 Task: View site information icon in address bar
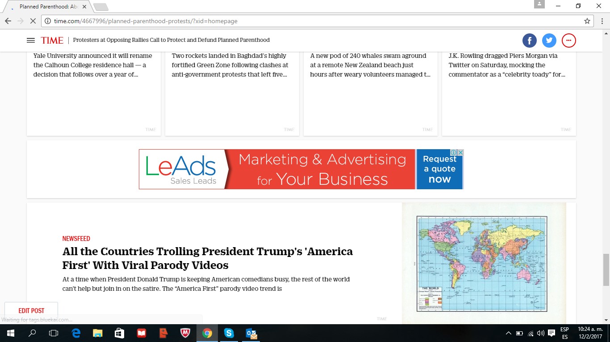(x=48, y=21)
